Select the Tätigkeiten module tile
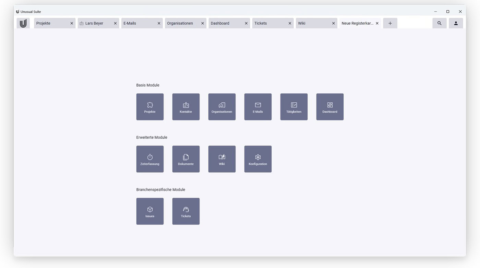 click(294, 107)
